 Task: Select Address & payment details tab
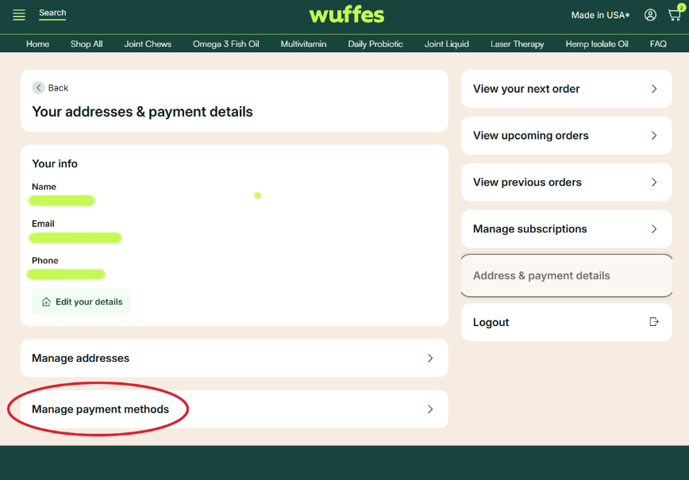point(541,276)
